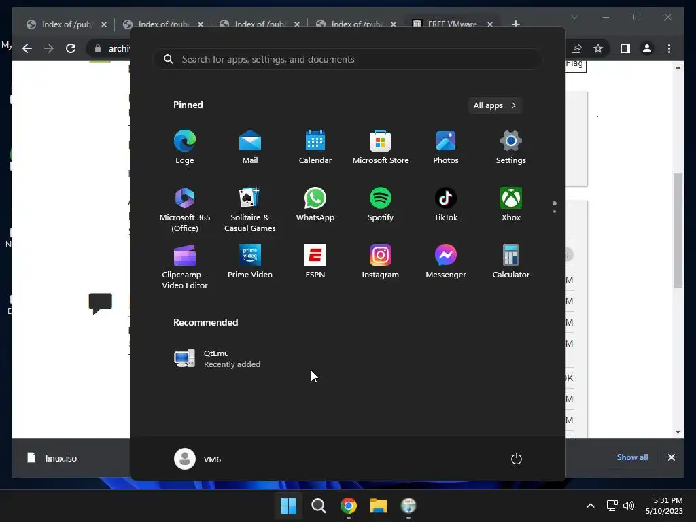The image size is (696, 522).
Task: Open Microsoft Store
Action: pos(381,147)
